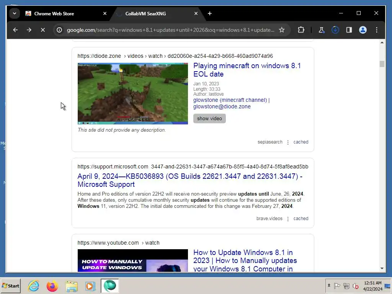
Task: Close the CollabVM SearXNG tab
Action: tap(196, 13)
